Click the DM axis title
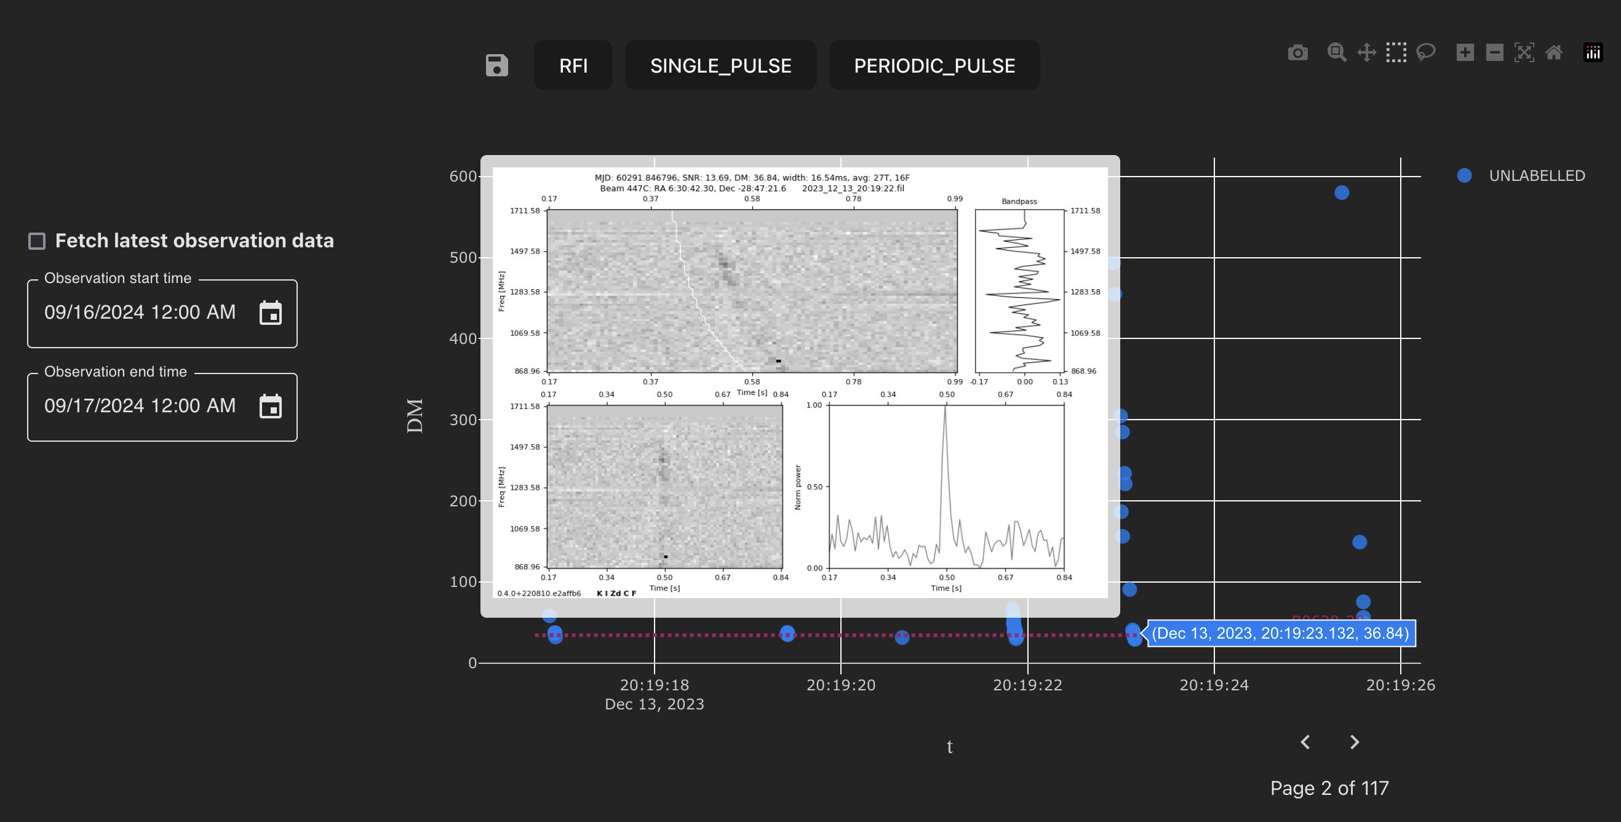The image size is (1621, 822). tap(415, 415)
